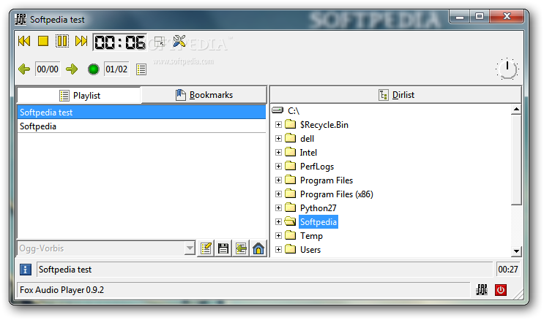Screen dimensions: 544x320
Task: Click the list icon next to 01/02
Action: (x=141, y=69)
